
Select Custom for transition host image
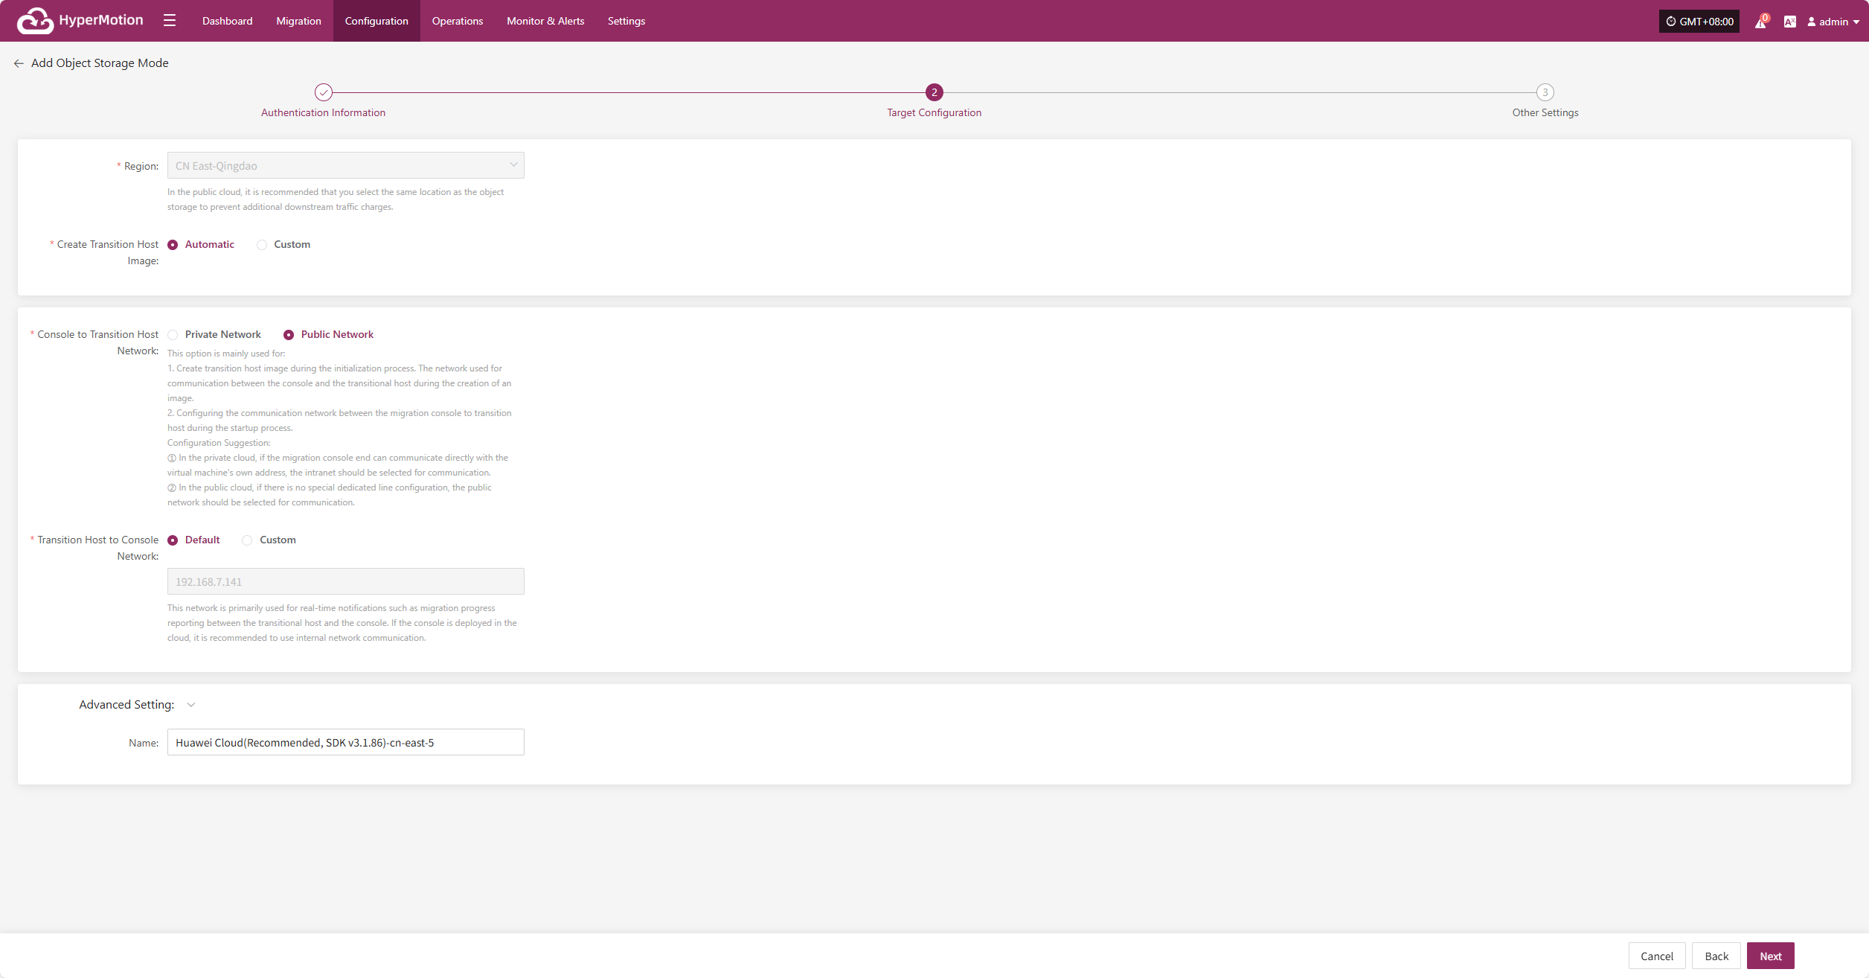click(283, 244)
